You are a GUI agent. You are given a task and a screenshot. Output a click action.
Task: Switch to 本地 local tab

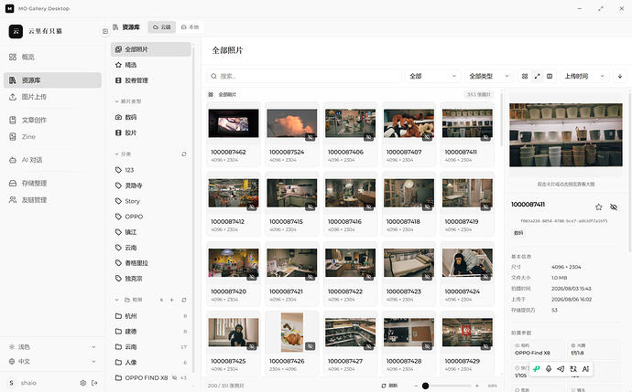click(190, 26)
